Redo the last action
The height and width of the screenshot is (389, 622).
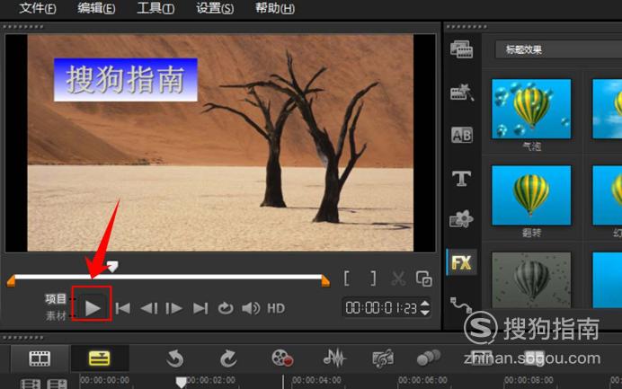(228, 358)
